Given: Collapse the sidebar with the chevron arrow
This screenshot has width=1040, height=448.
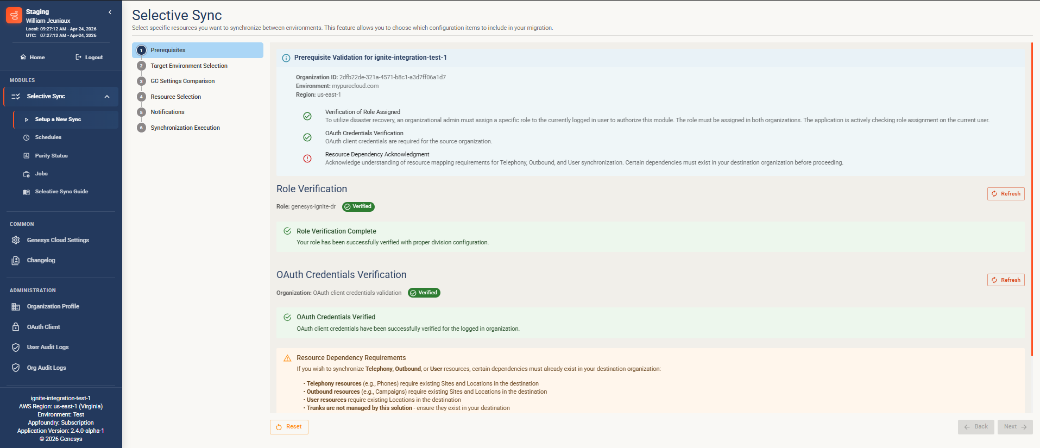Looking at the screenshot, I should click(x=110, y=12).
